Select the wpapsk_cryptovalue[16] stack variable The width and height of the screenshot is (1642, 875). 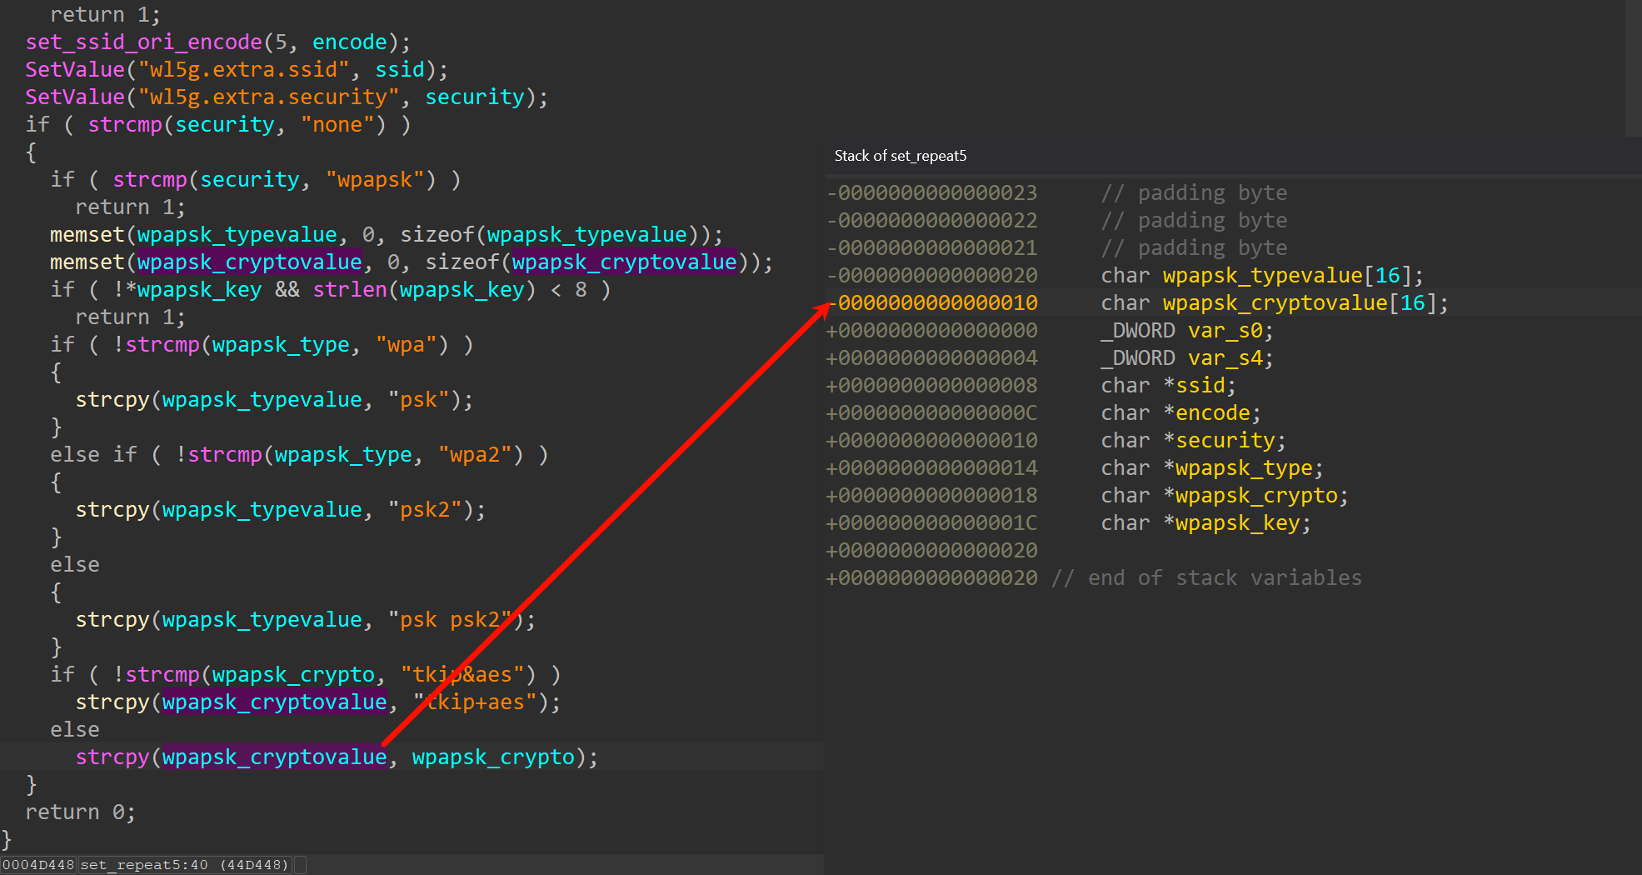[1275, 302]
